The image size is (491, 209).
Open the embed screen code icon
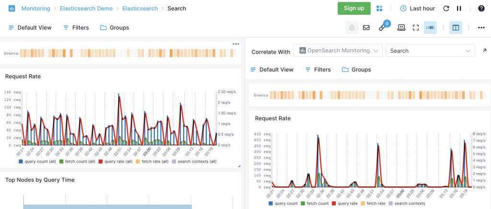point(401,27)
